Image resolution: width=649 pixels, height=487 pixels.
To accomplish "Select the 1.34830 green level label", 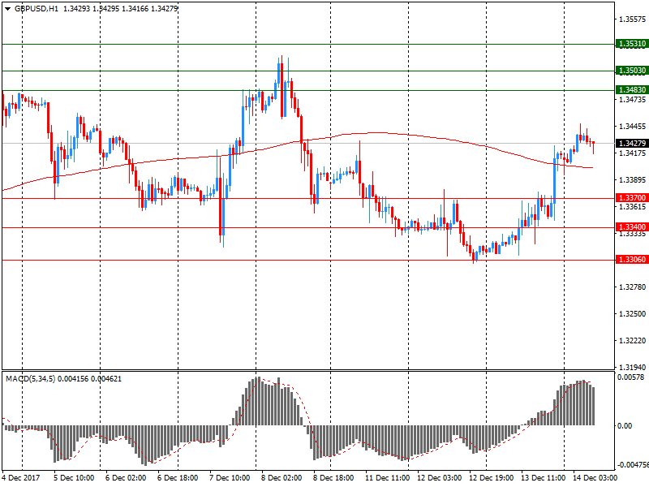I will (x=632, y=90).
